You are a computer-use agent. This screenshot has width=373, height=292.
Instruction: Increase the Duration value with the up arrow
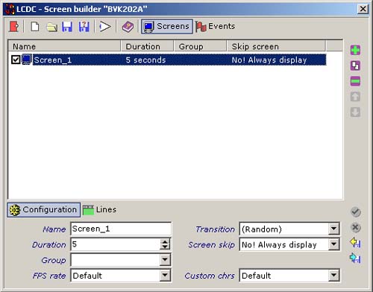[165, 241]
